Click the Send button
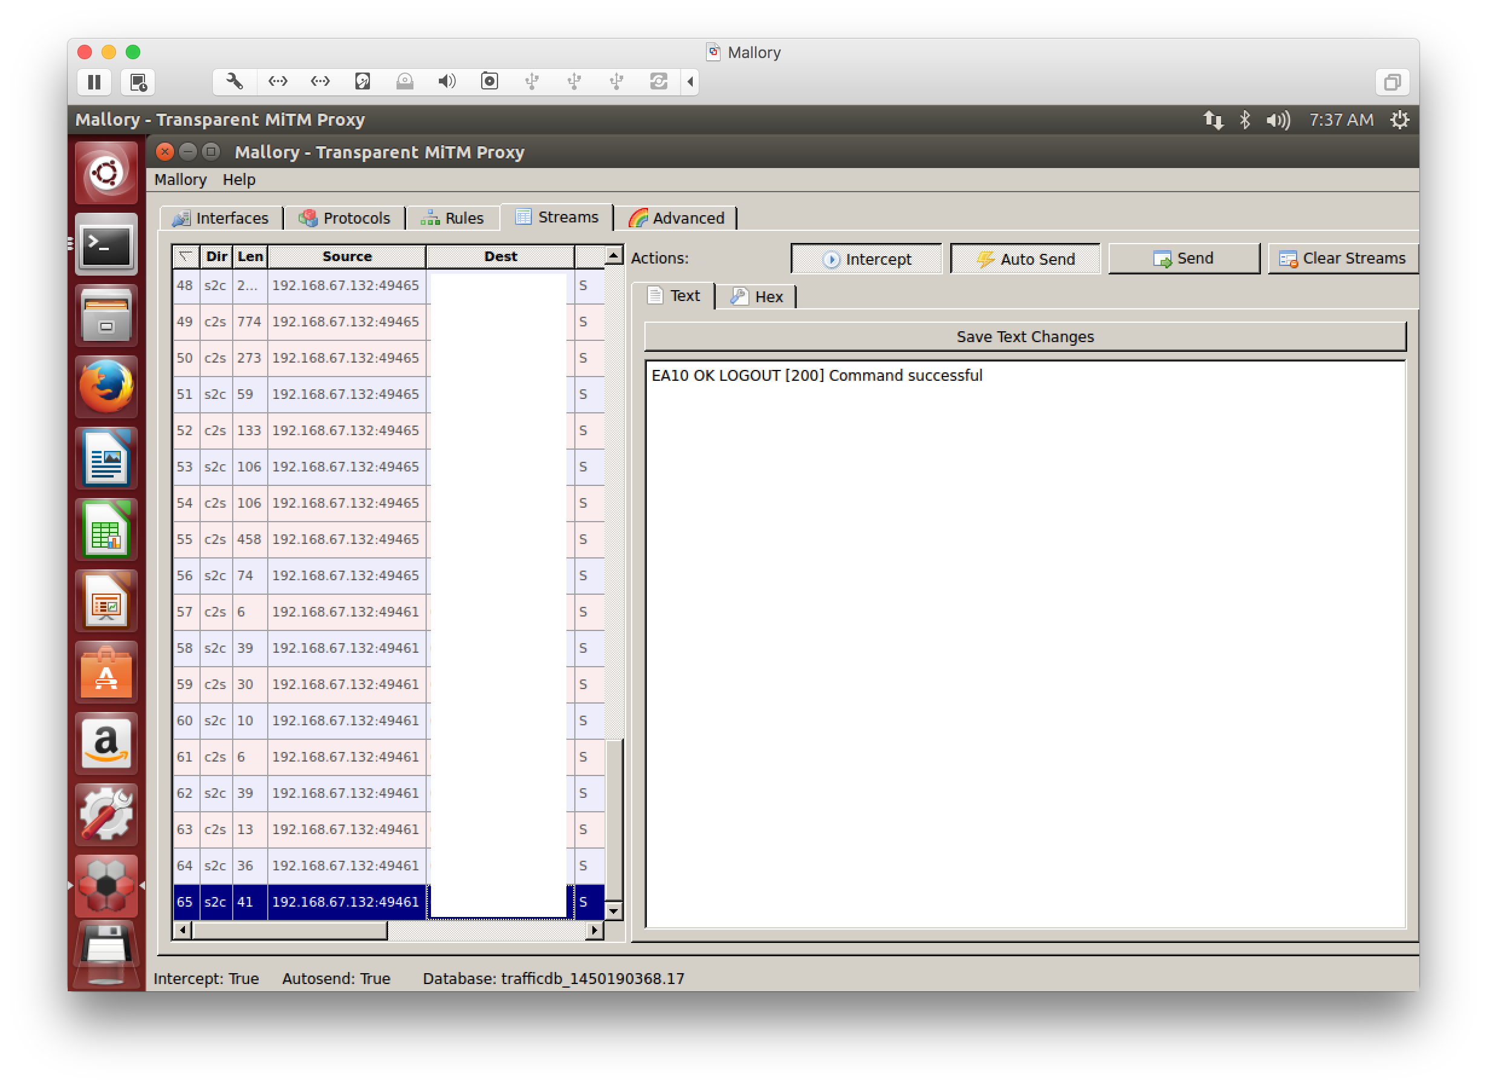Image resolution: width=1487 pixels, height=1088 pixels. (1184, 259)
